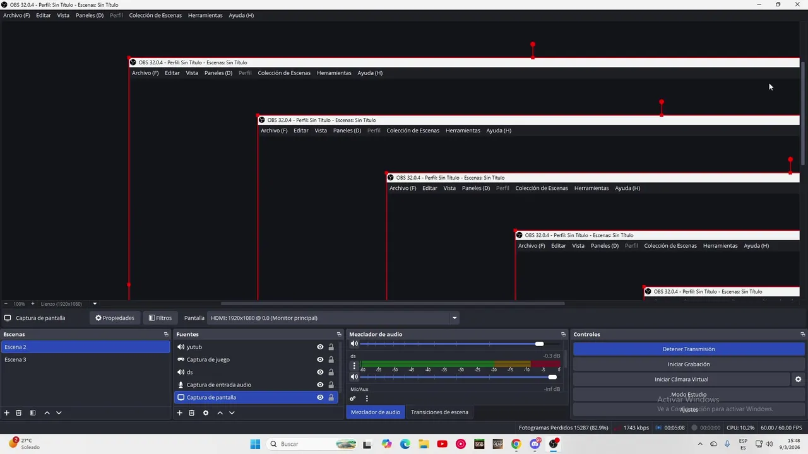
Task: Hide the ds source
Action: click(320, 372)
